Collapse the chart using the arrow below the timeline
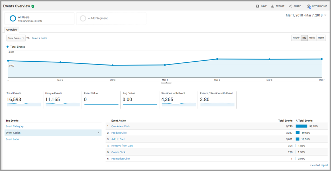Image resolution: width=331 pixels, height=171 pixels. [166, 83]
